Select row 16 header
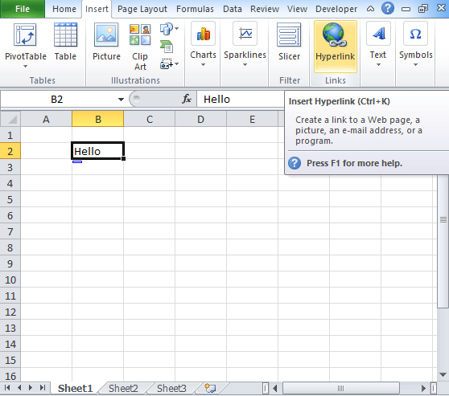The width and height of the screenshot is (449, 396). tap(10, 375)
